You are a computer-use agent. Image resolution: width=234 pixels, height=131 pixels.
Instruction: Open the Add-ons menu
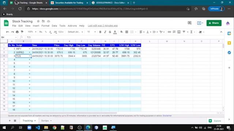72,26
